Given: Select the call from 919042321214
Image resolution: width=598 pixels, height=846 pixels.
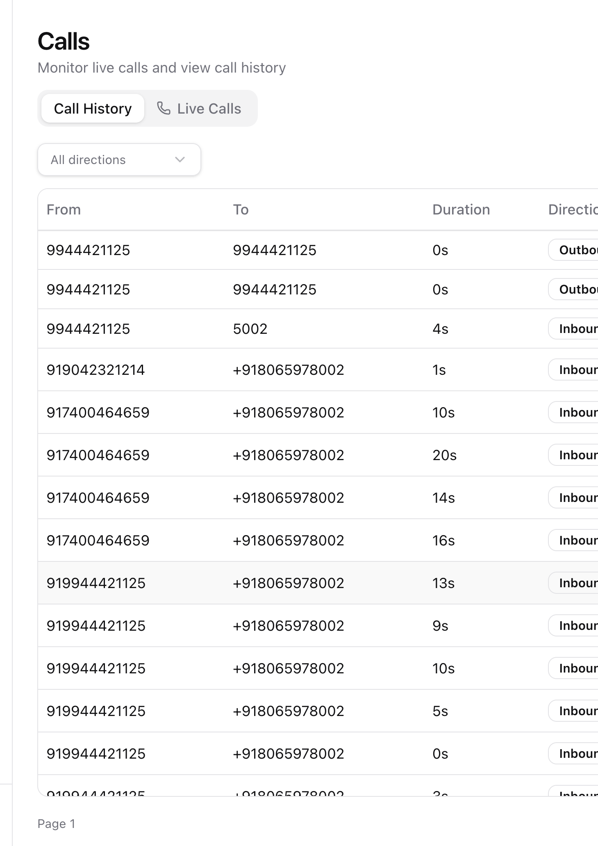Looking at the screenshot, I should (95, 370).
